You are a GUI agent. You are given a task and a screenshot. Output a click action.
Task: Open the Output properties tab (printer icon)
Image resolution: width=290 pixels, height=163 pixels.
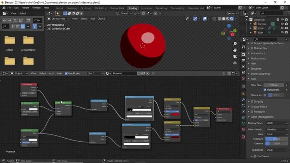(x=243, y=60)
